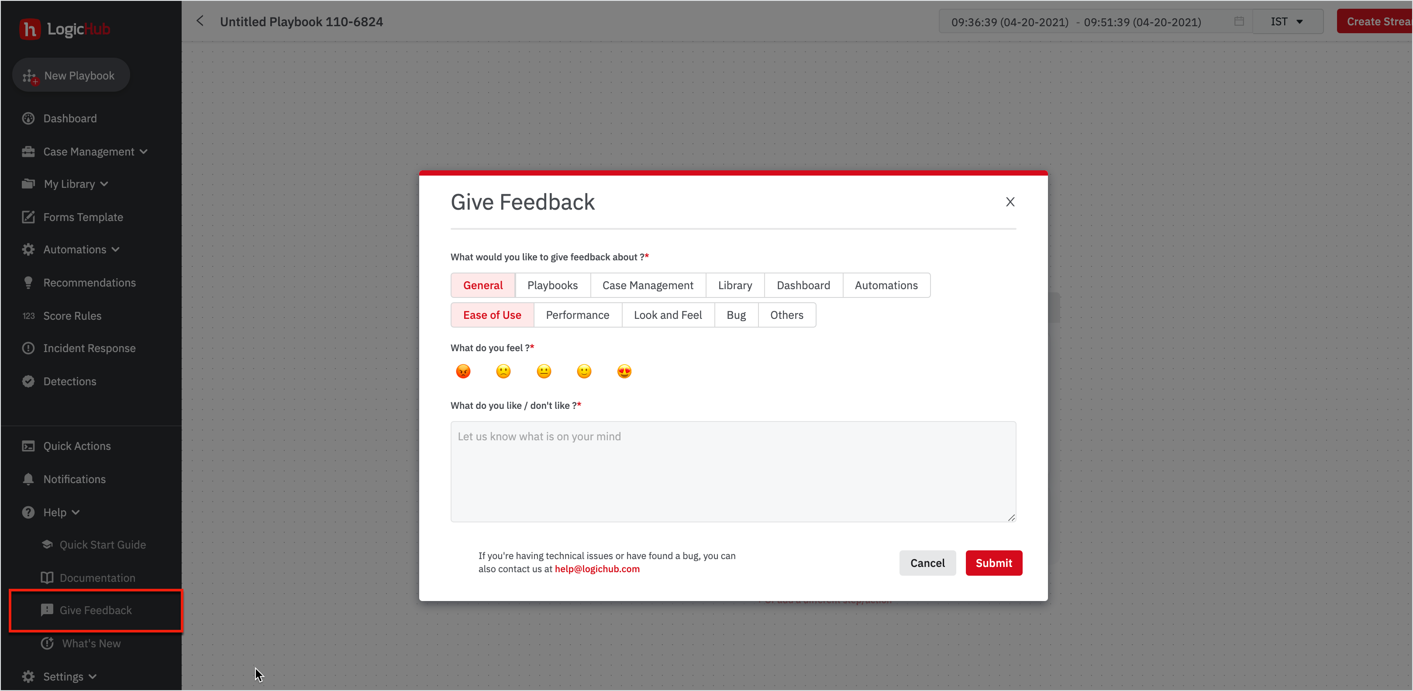1413x691 pixels.
Task: Select the heart-eyes emoji rating
Action: 624,372
